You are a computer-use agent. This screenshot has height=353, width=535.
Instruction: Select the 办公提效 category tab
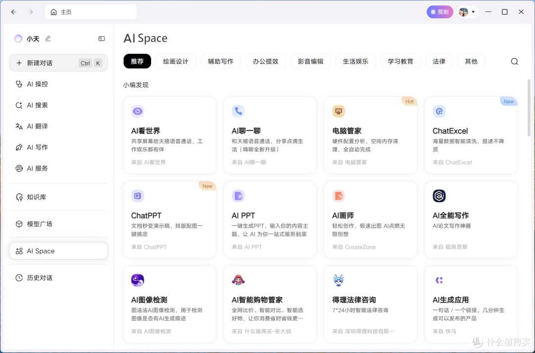pos(266,61)
